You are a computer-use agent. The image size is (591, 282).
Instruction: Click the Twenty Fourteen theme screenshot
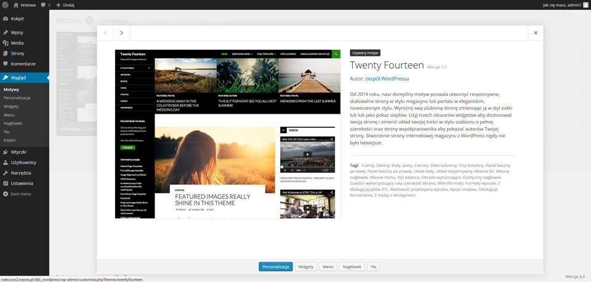click(228, 134)
